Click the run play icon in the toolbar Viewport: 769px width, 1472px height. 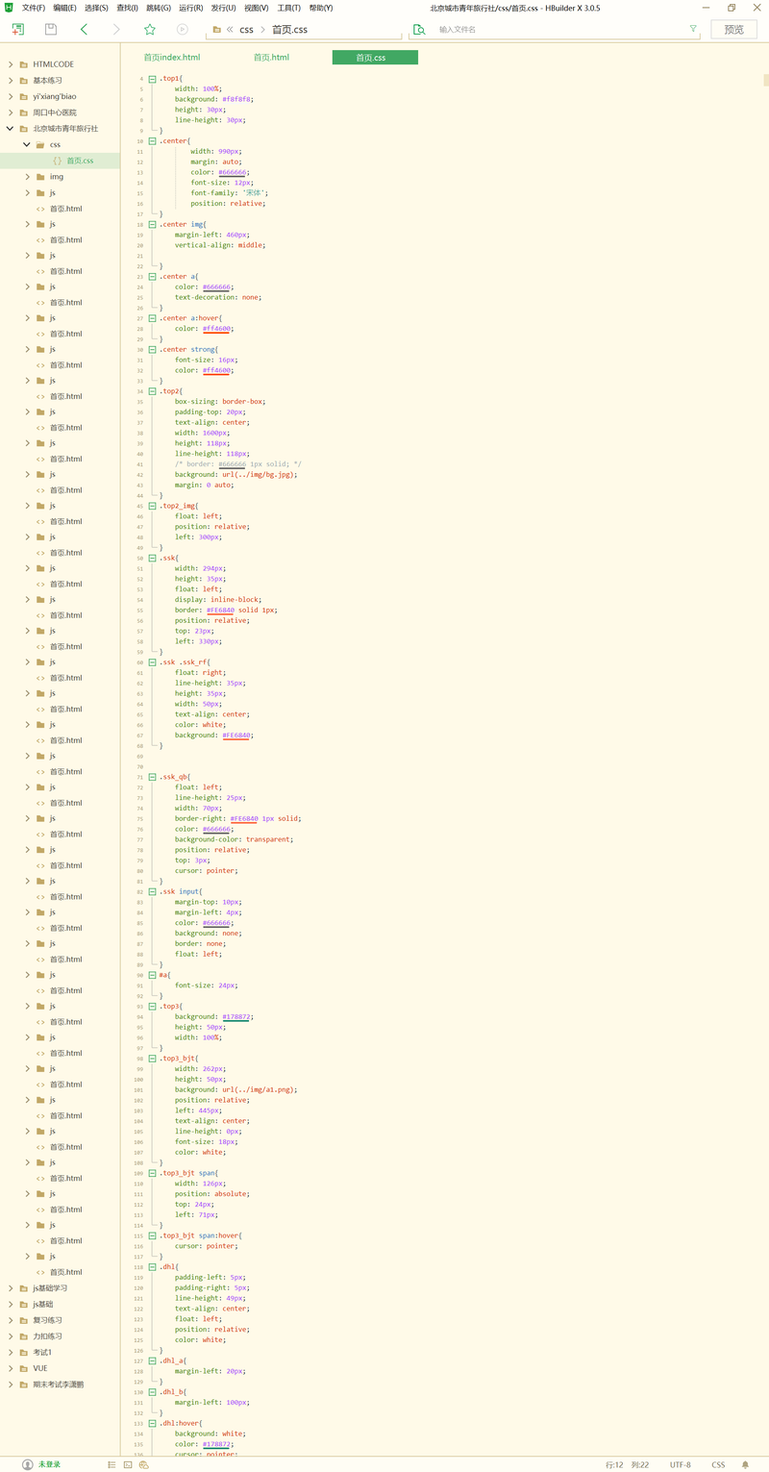tap(182, 29)
